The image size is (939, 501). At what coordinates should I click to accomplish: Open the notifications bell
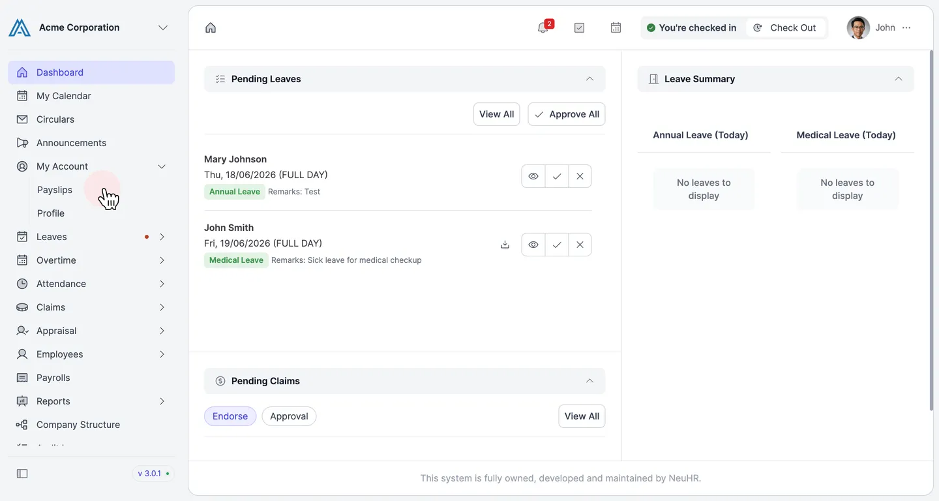pos(543,27)
